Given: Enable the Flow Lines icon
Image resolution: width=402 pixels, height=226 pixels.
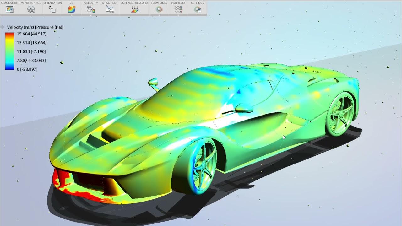Looking at the screenshot, I should (159, 9).
